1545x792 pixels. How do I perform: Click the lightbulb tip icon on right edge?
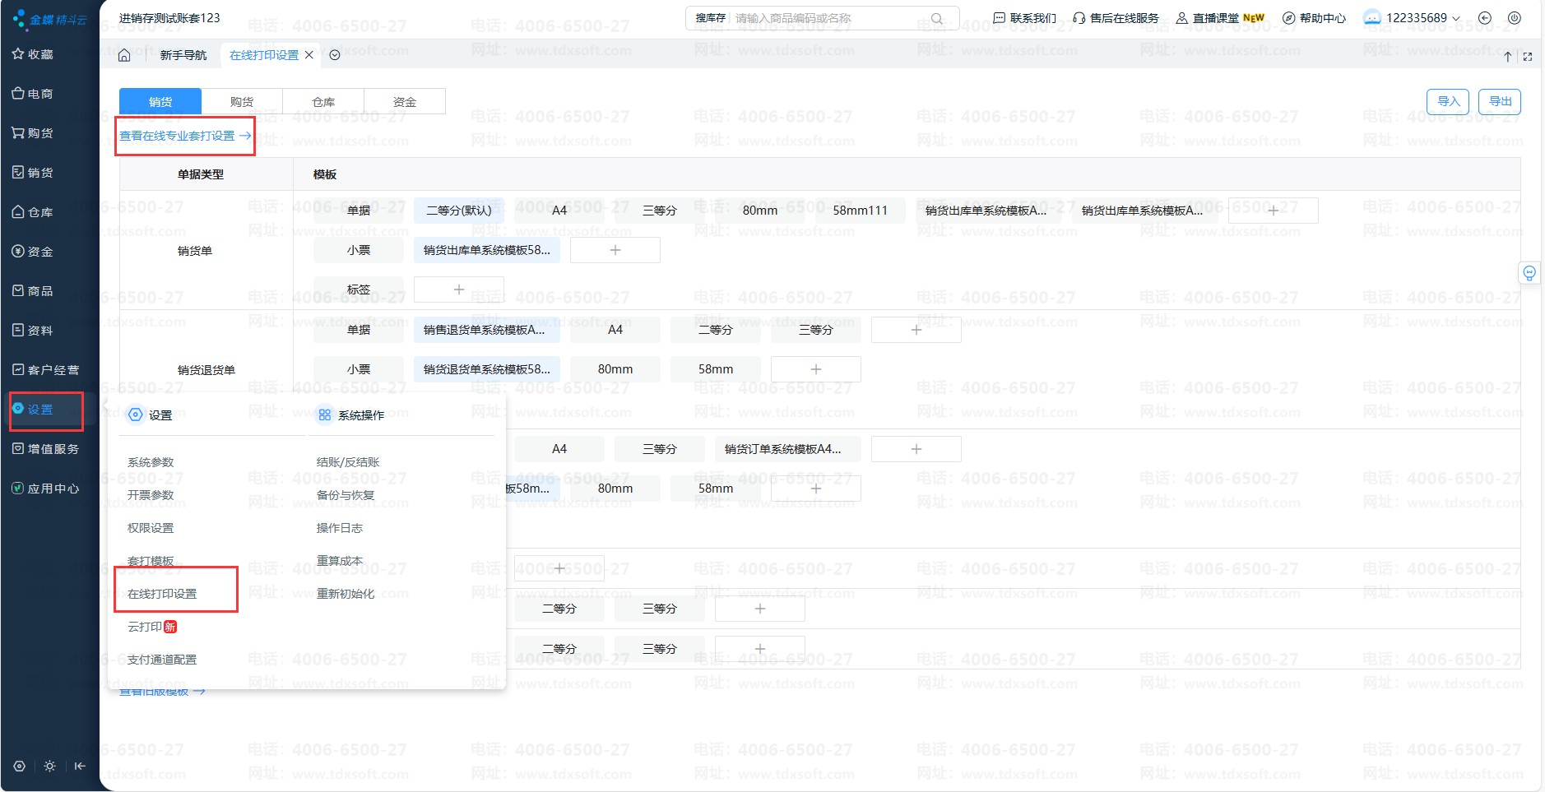pos(1529,273)
